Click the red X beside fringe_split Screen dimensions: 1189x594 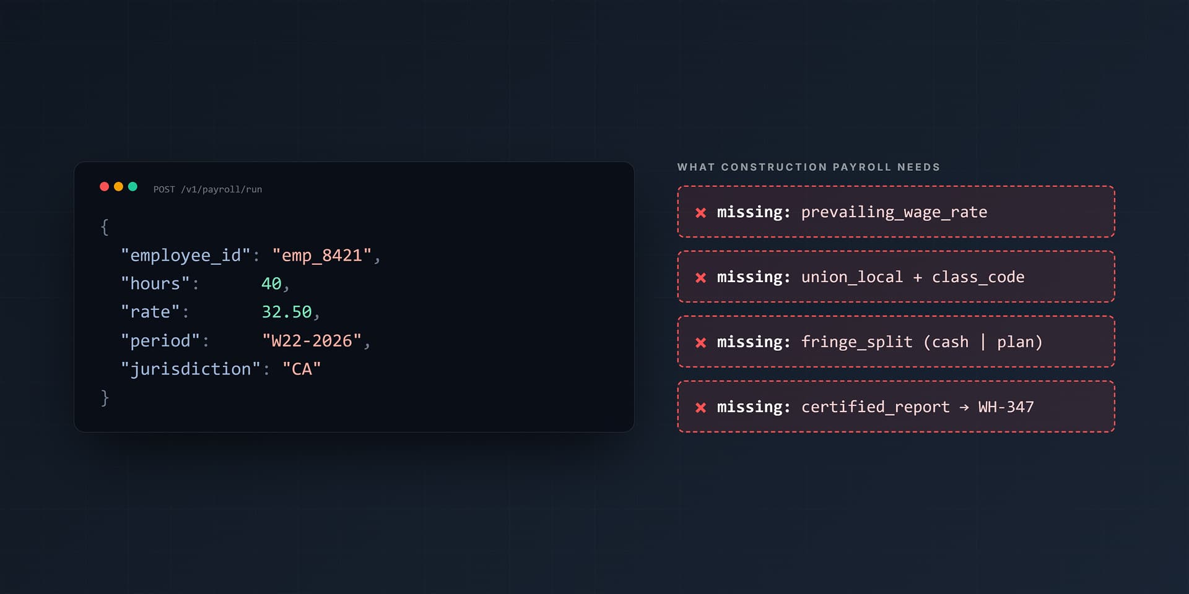coord(701,343)
